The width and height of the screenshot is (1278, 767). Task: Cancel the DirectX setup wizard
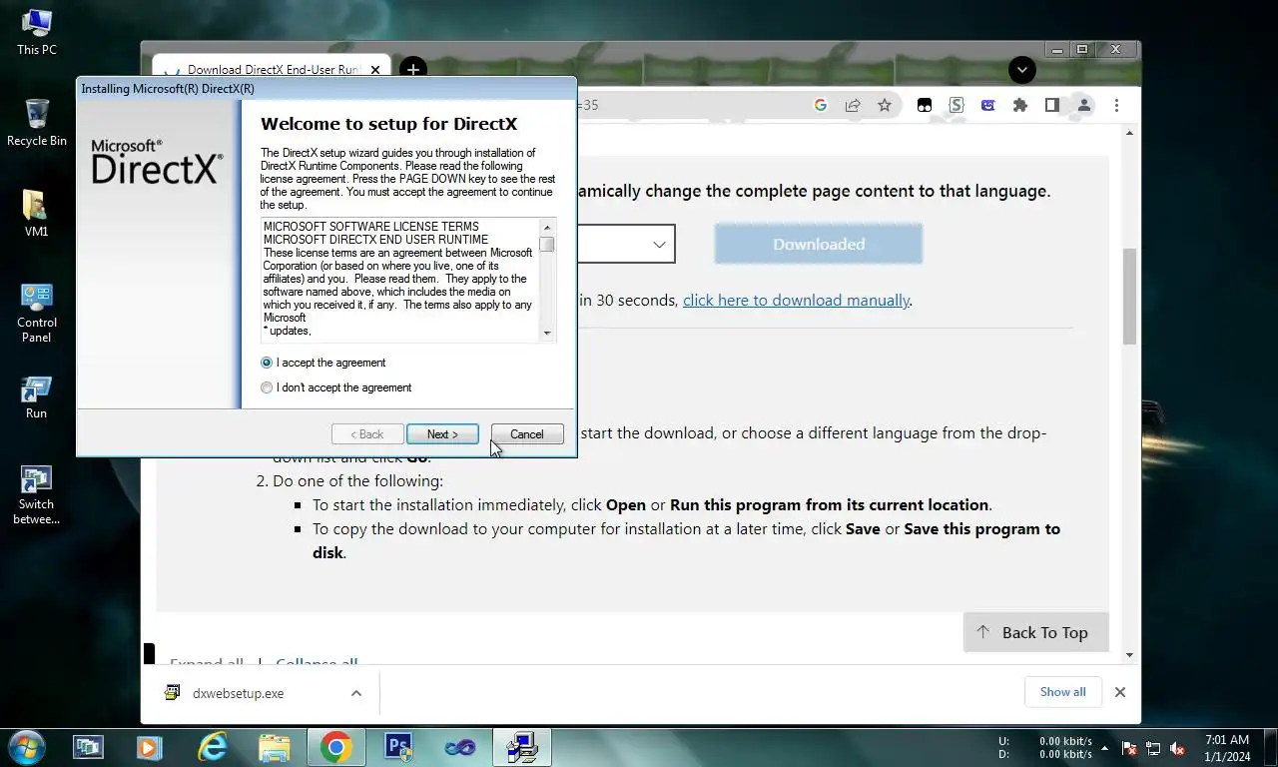point(527,434)
